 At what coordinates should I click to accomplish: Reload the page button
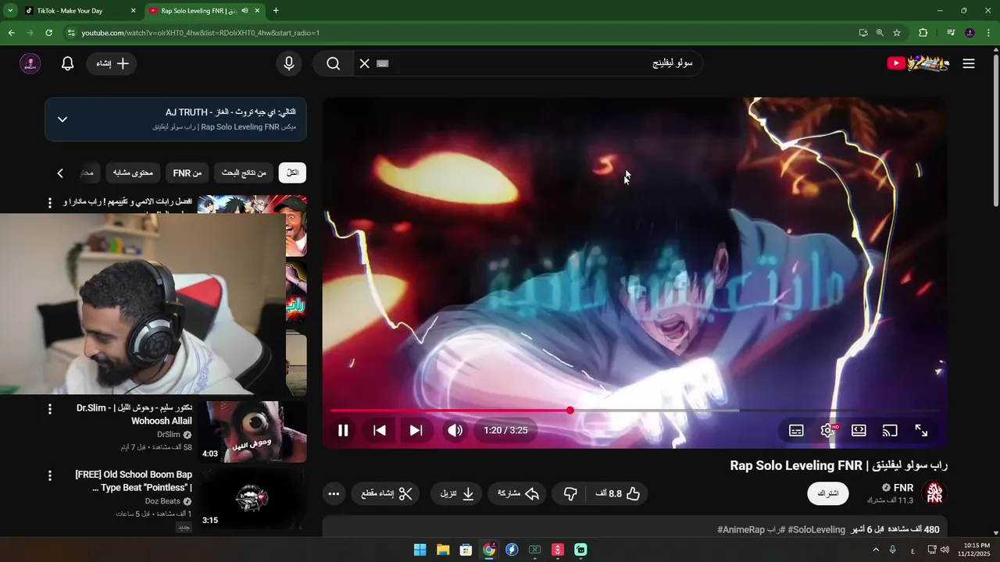tap(48, 33)
